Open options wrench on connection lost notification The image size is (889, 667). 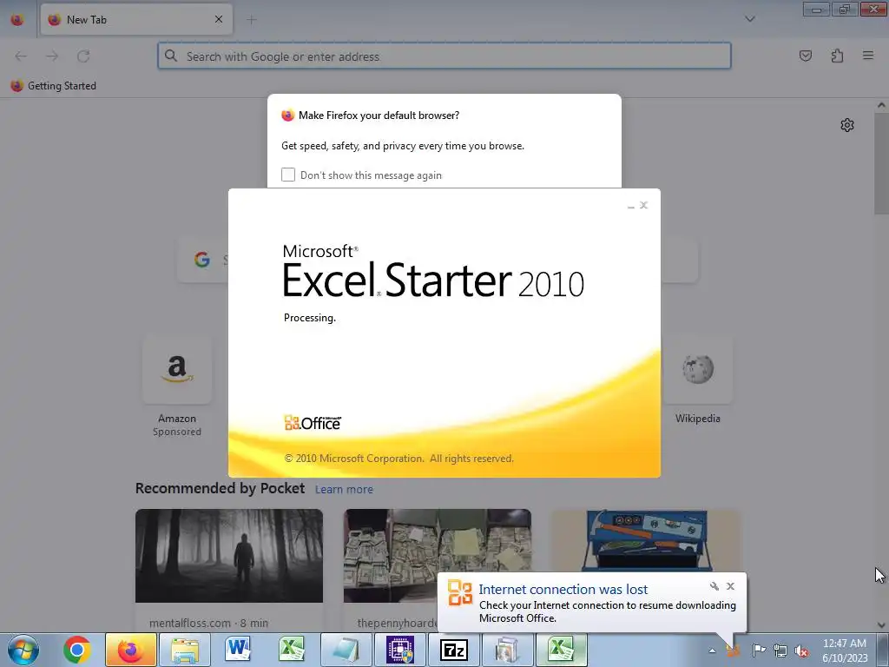pos(714,586)
